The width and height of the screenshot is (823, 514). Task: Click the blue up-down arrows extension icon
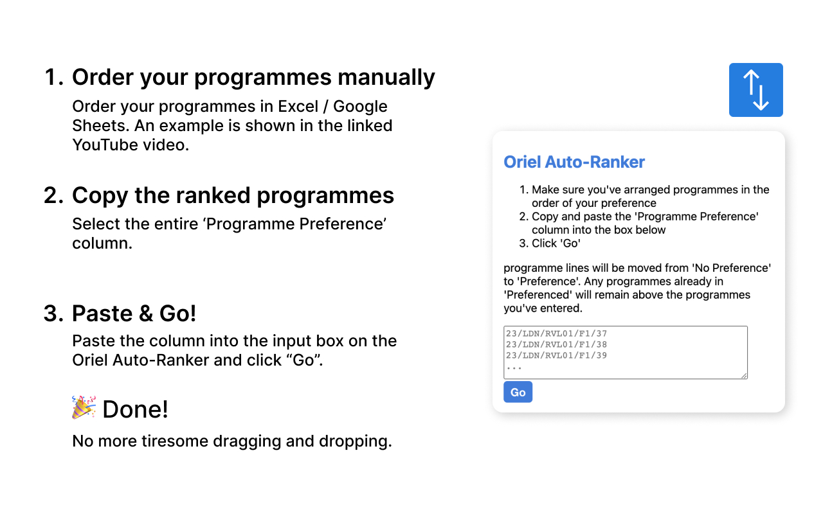click(755, 90)
